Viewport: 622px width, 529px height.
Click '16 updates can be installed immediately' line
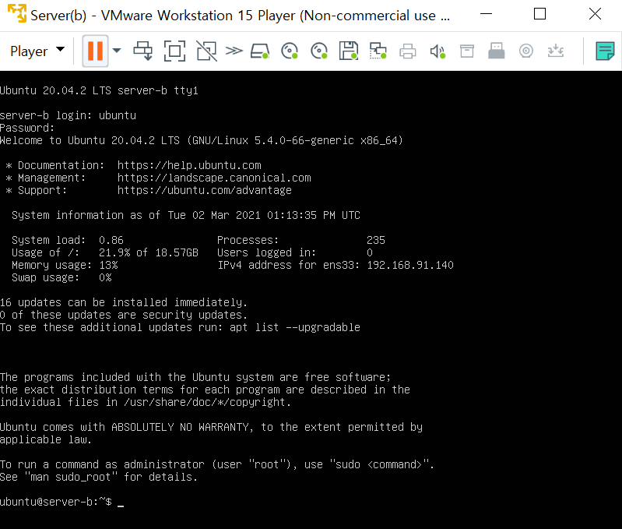click(x=123, y=302)
